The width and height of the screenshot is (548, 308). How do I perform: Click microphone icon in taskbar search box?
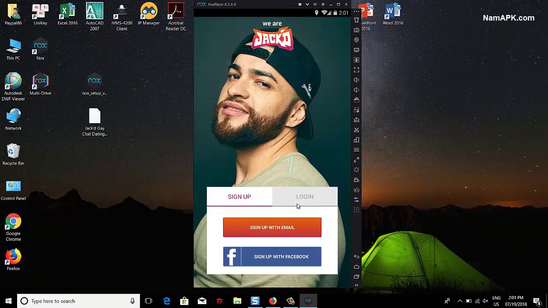(x=133, y=301)
